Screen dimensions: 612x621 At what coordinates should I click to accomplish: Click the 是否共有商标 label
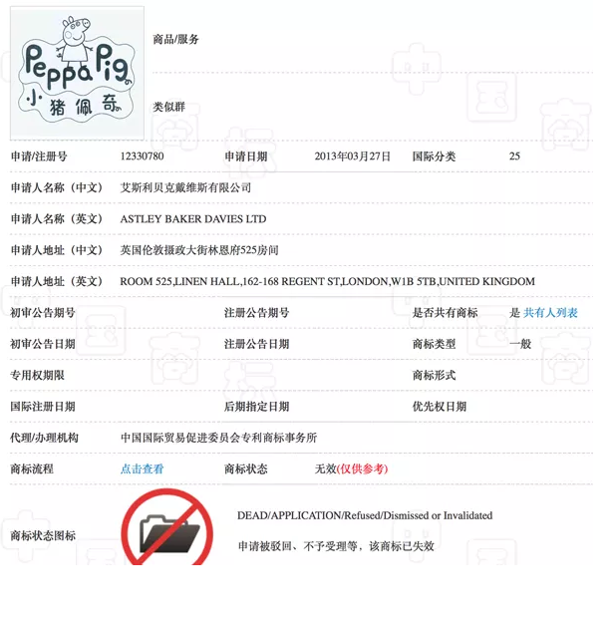(x=445, y=313)
